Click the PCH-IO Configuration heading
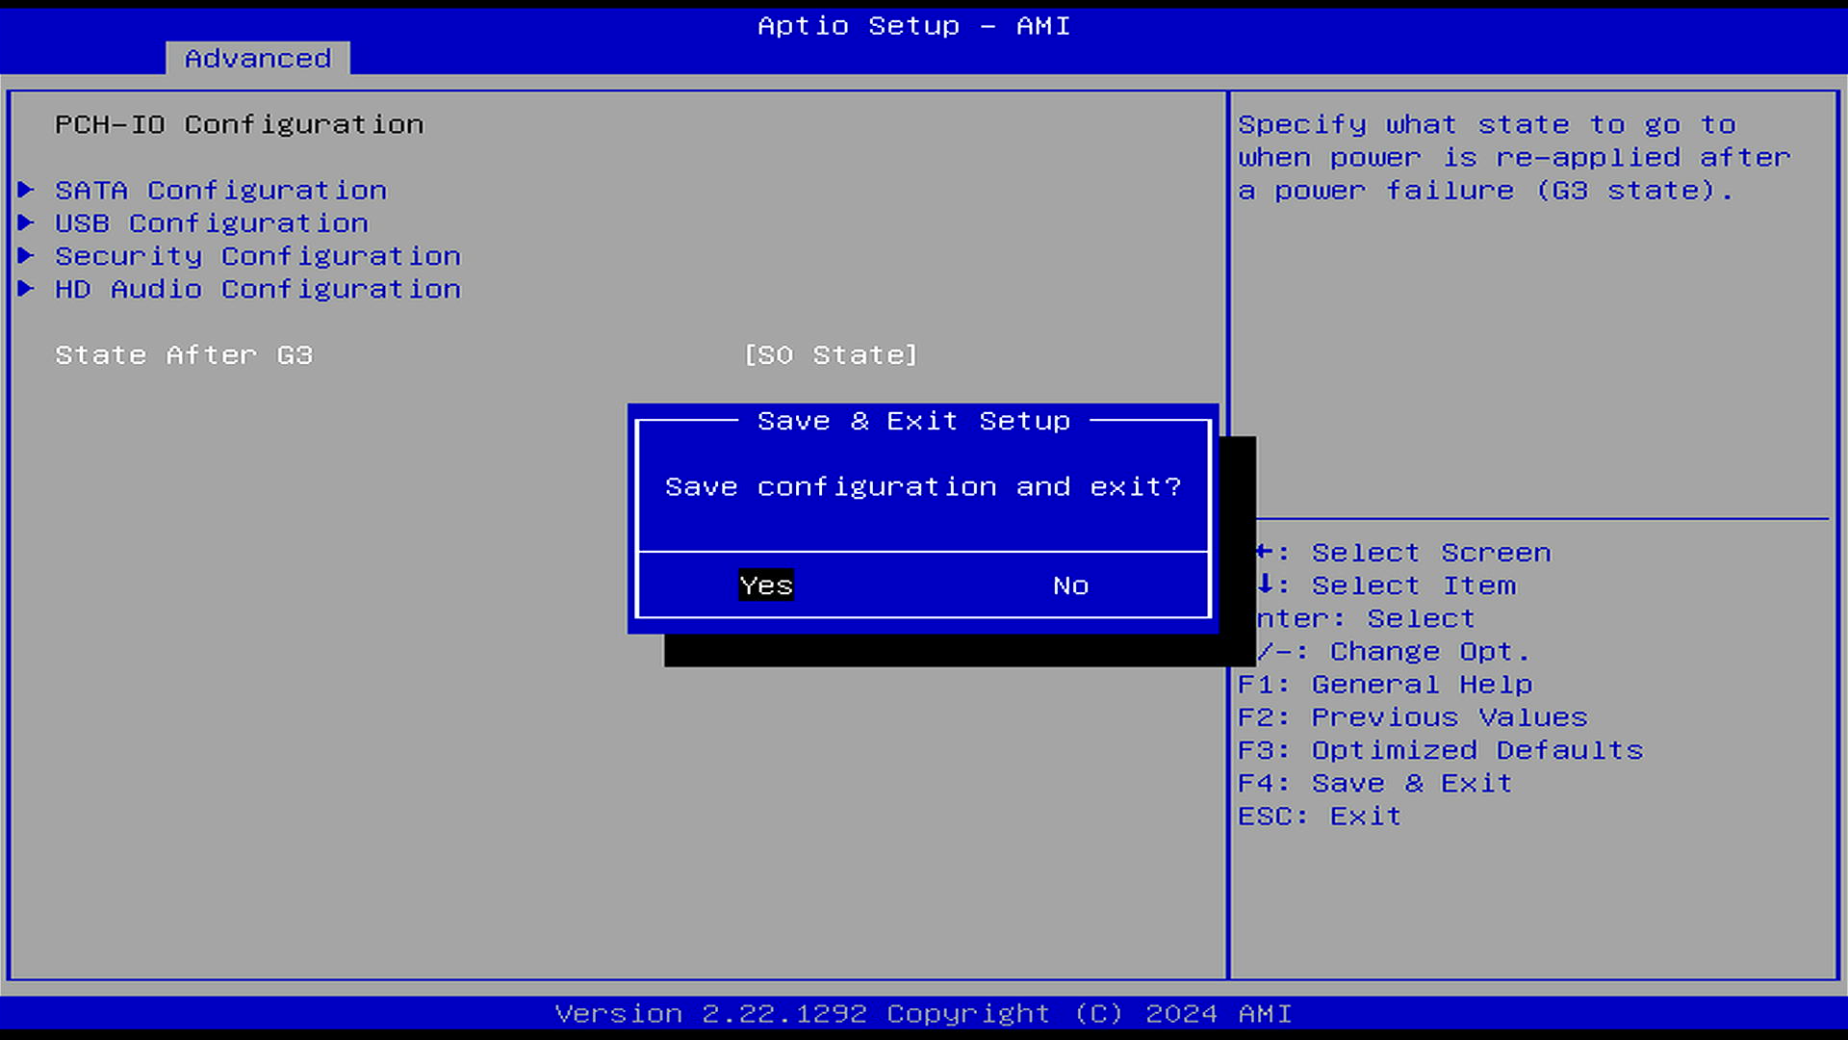Screen dimensions: 1848x1040 click(239, 125)
